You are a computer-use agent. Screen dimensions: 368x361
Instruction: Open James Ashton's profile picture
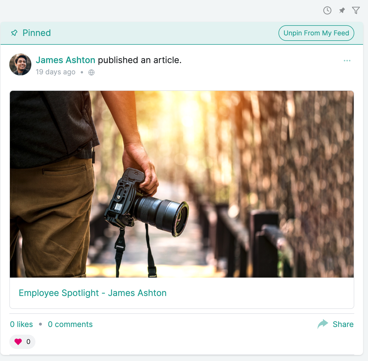click(x=20, y=64)
